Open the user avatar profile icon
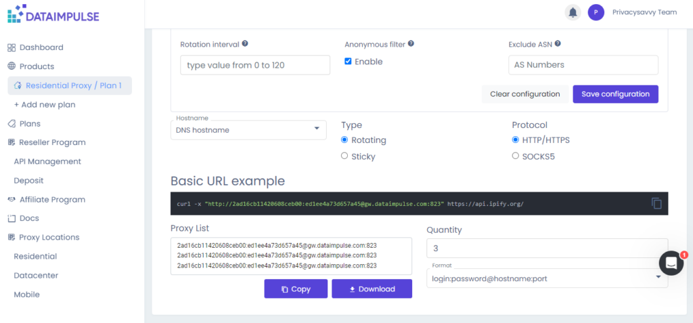693x323 pixels. (596, 12)
